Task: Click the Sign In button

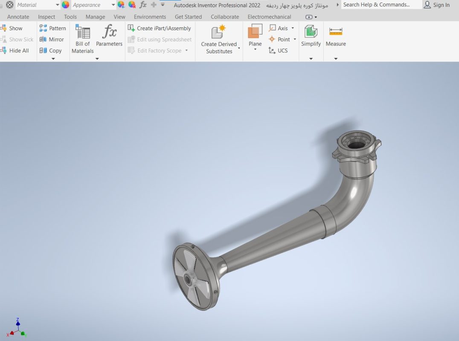Action: tap(437, 5)
